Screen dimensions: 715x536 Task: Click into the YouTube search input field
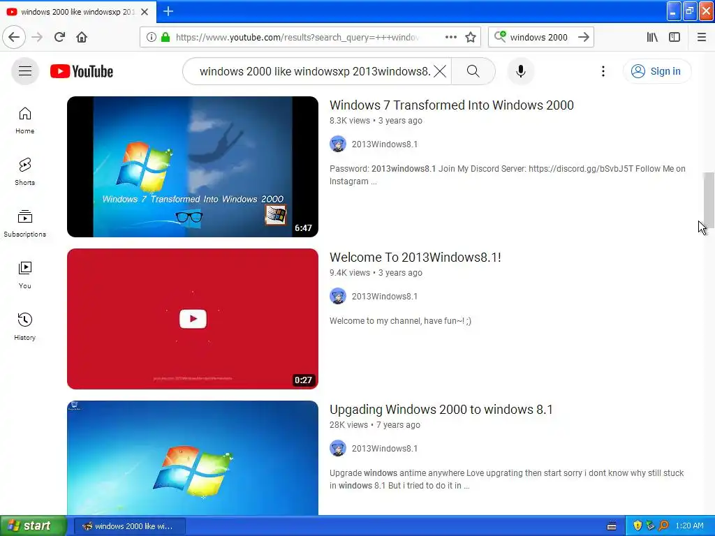point(315,71)
